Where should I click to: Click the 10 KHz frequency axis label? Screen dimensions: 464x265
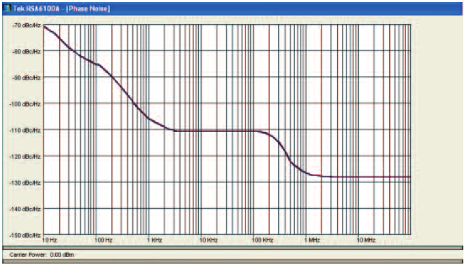tap(208, 240)
